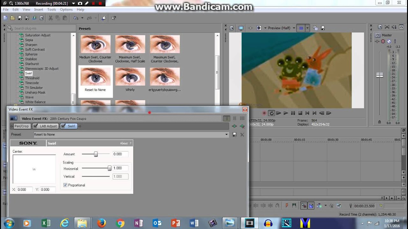
Task: Click the Swirl help question mark
Action: (x=130, y=143)
